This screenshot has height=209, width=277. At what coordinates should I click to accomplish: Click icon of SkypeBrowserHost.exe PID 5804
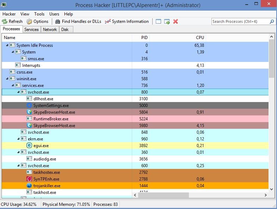point(29,112)
